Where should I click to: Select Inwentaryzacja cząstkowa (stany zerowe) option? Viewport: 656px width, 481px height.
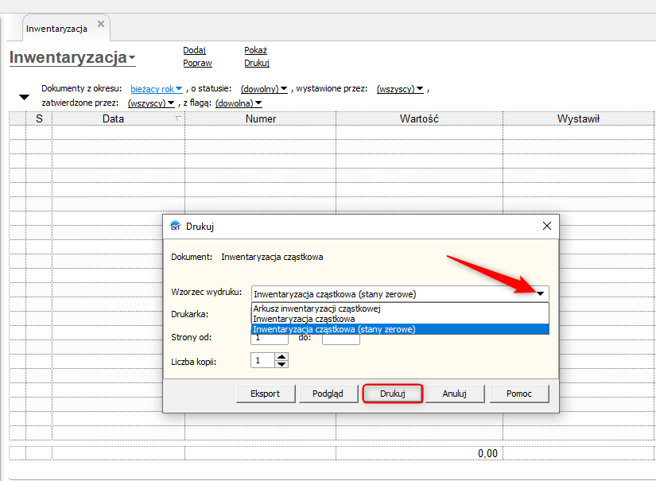(x=400, y=329)
